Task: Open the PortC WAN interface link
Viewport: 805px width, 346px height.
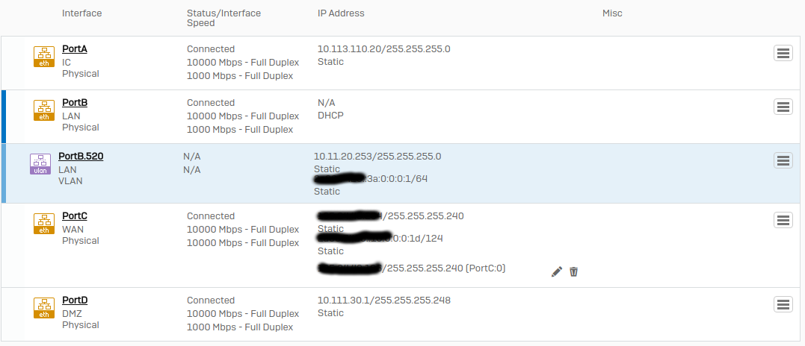Action: (x=75, y=216)
